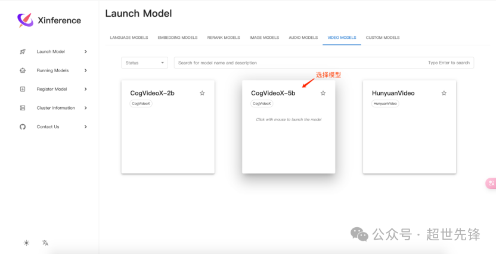496x254 pixels.
Task: Click the pink translate widget at right edge
Action: point(491,183)
